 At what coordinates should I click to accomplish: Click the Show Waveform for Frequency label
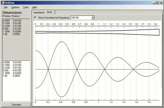click(54, 18)
